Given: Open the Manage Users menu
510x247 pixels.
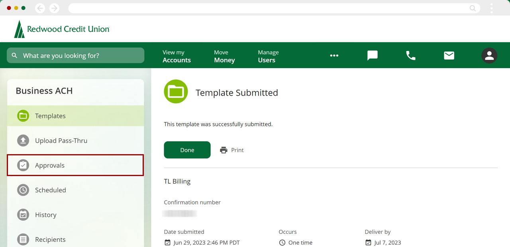Looking at the screenshot, I should click(x=268, y=56).
